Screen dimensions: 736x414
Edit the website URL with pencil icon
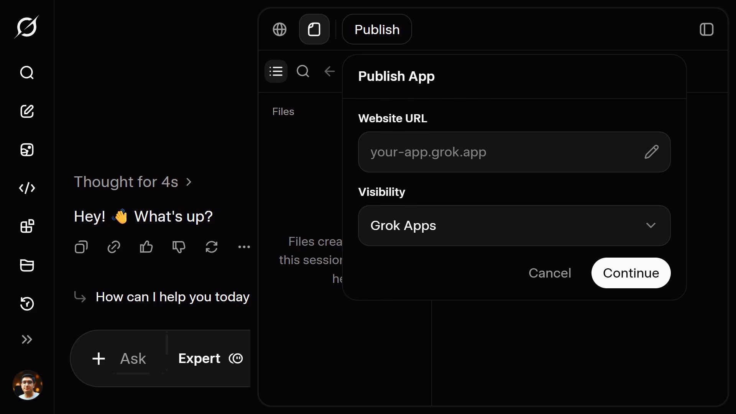coord(651,152)
